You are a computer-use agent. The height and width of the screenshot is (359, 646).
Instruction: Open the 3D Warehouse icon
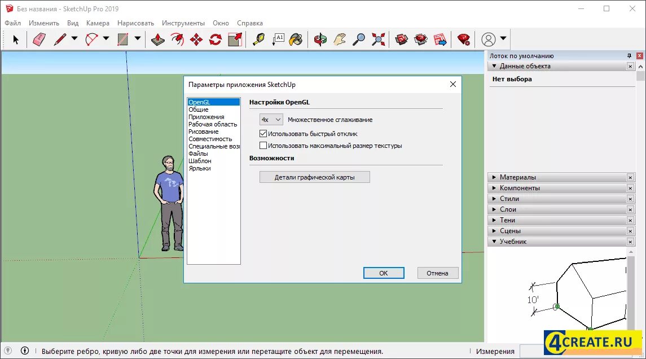coord(401,40)
